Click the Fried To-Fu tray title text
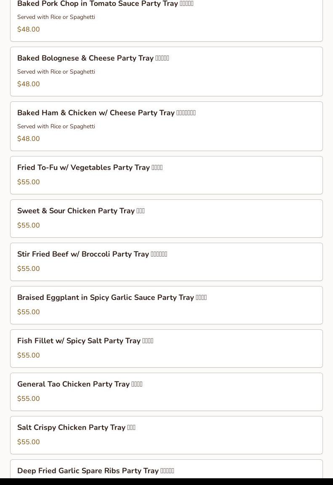333x485 pixels. (90, 167)
